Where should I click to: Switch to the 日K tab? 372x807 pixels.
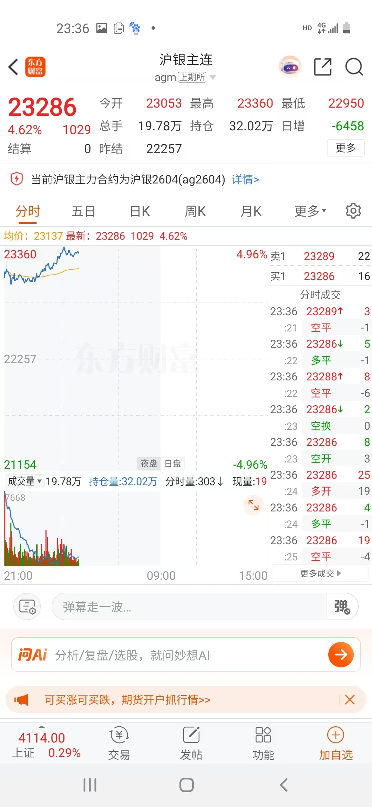(140, 211)
